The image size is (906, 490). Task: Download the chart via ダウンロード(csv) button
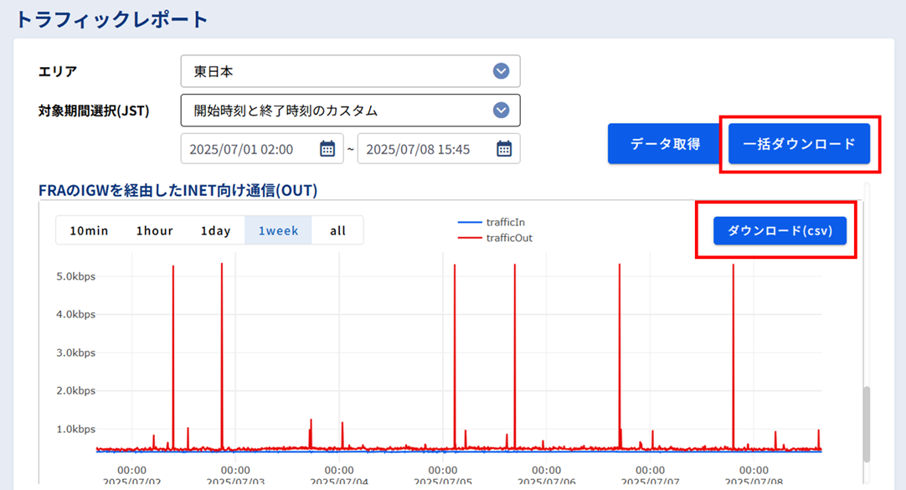tap(780, 230)
